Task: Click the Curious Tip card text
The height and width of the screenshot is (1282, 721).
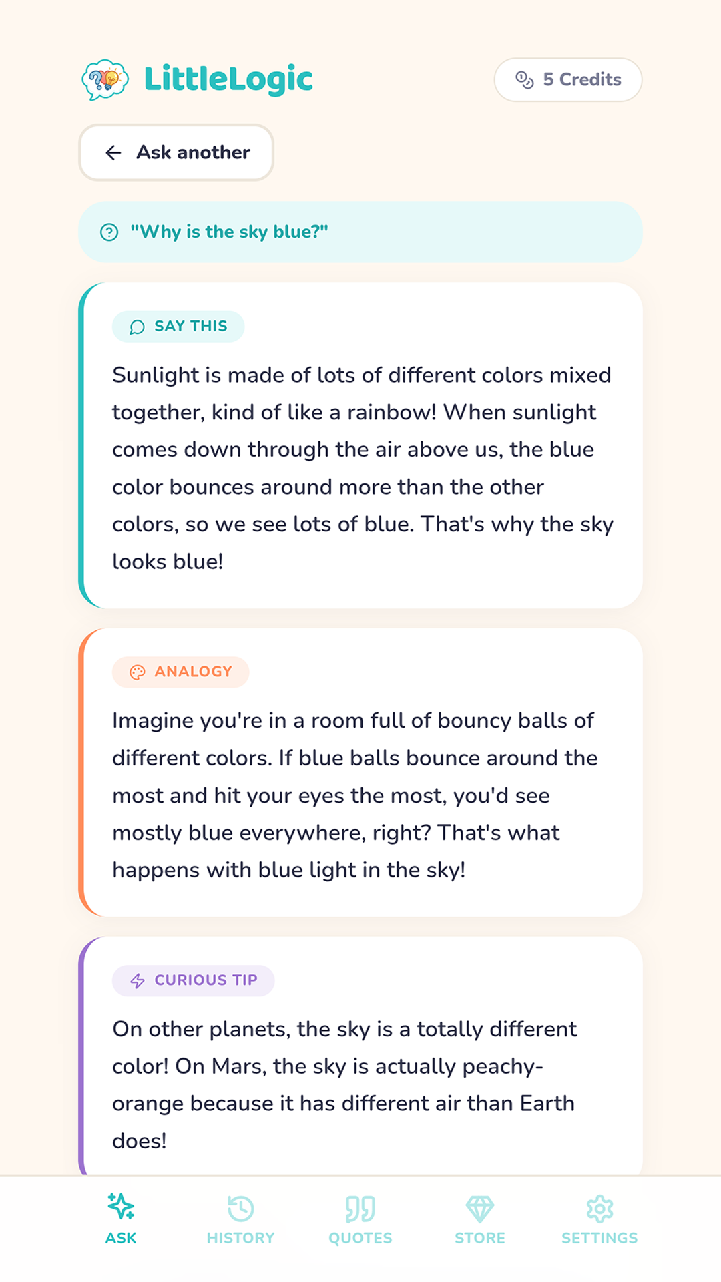Action: (344, 1085)
